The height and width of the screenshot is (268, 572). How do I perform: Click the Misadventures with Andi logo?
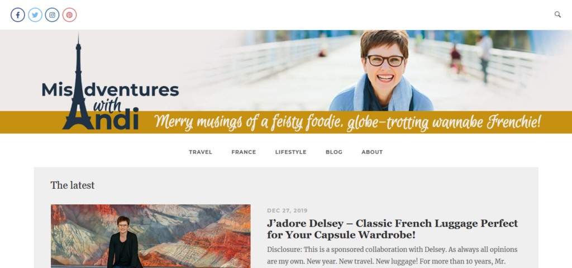click(x=110, y=82)
